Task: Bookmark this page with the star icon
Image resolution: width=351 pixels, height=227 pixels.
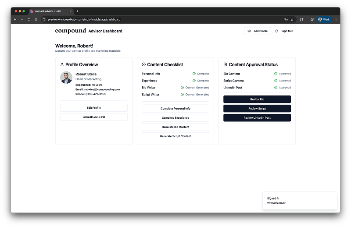Action: pos(292,19)
